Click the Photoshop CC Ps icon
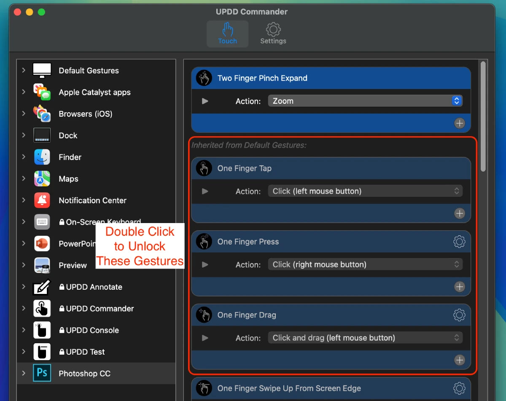The width and height of the screenshot is (506, 401). pyautogui.click(x=42, y=373)
